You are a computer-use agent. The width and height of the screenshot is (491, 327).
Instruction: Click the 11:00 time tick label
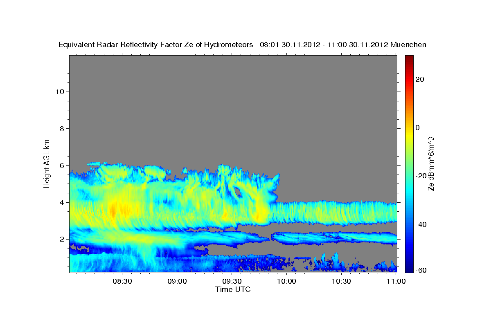pos(396,281)
